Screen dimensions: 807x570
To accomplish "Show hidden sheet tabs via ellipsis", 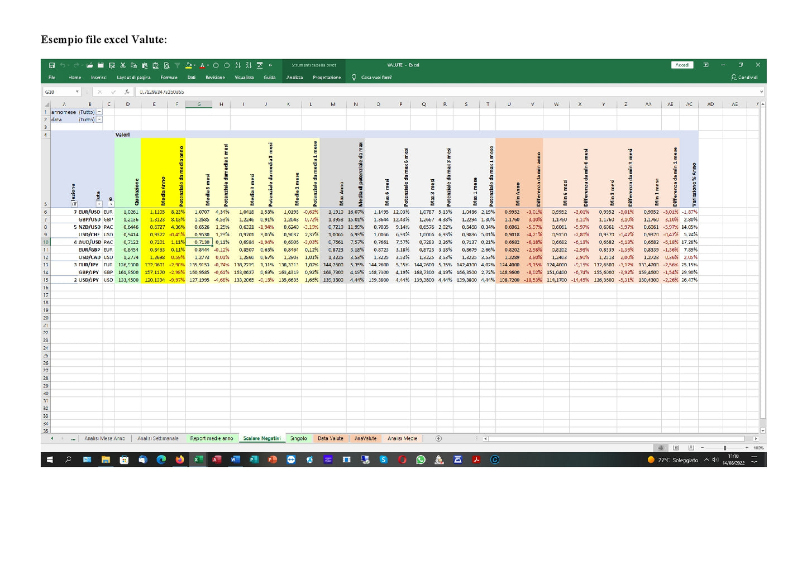I will coord(73,439).
